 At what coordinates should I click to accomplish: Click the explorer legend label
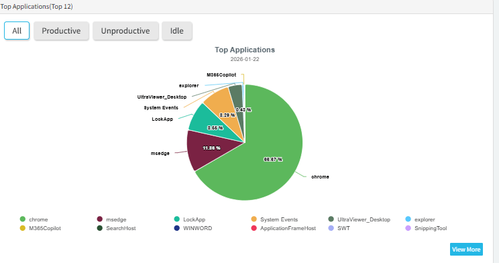pyautogui.click(x=425, y=219)
